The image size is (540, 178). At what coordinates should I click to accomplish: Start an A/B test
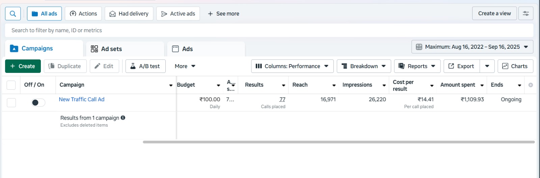click(x=145, y=66)
